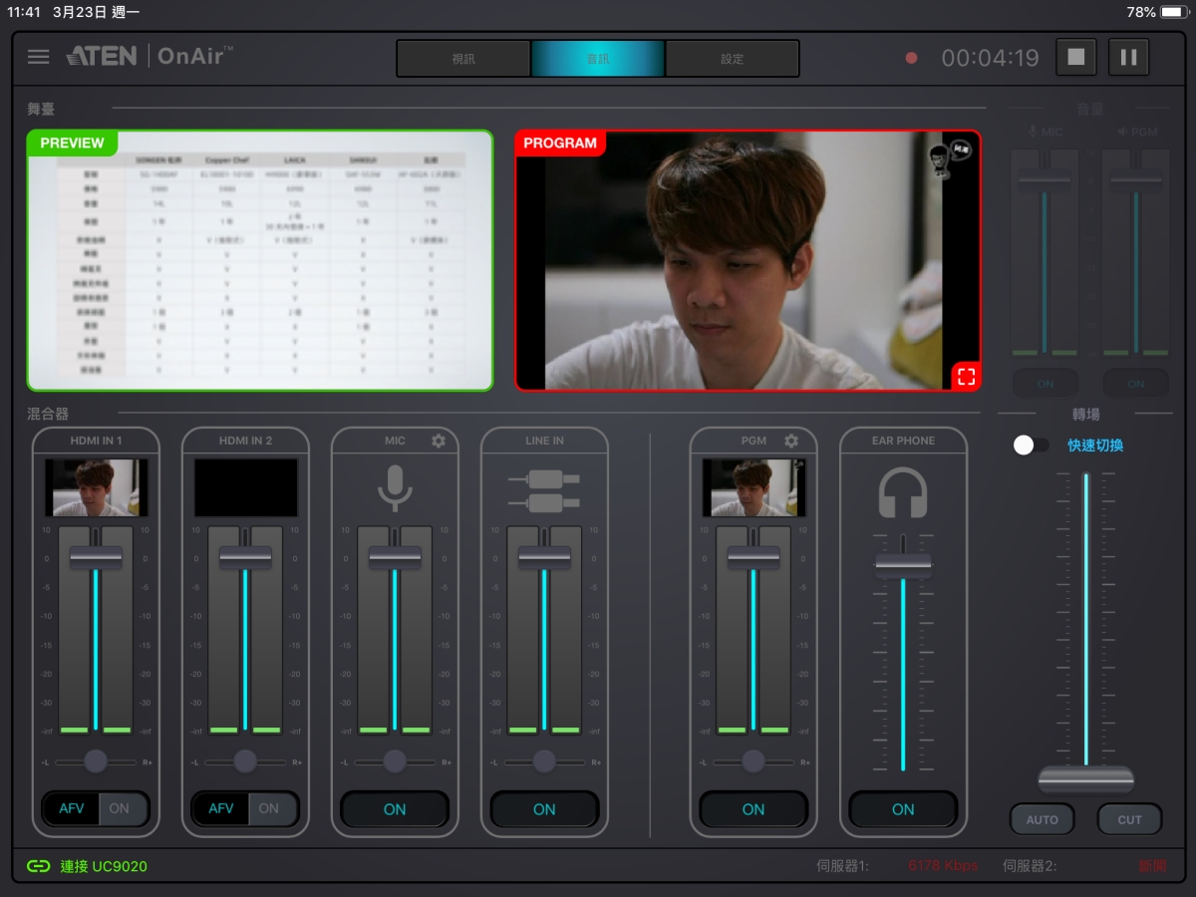Switch to the 設定 tab
The height and width of the screenshot is (897, 1196).
coord(733,59)
